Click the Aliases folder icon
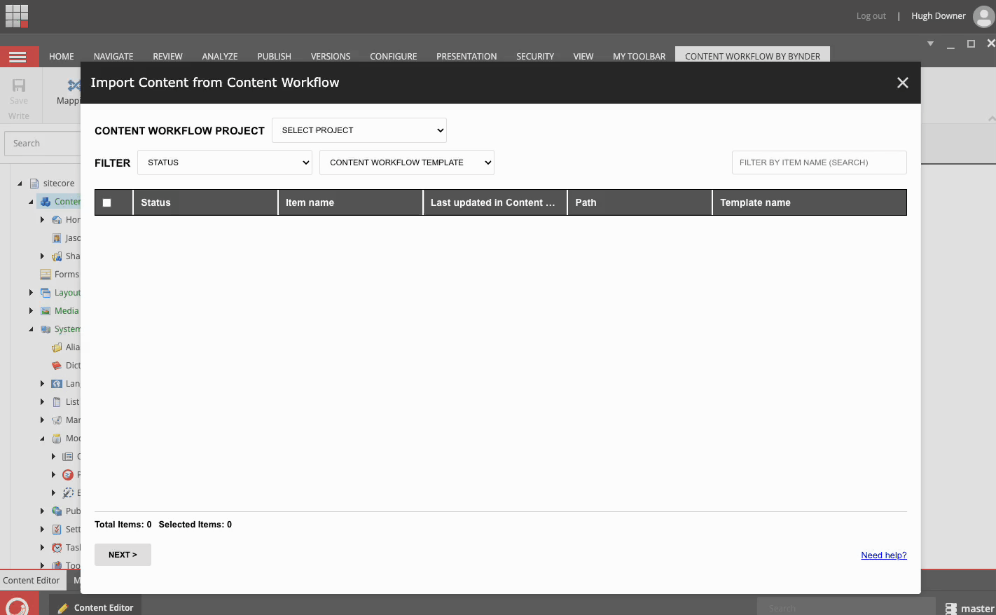 [x=57, y=347]
